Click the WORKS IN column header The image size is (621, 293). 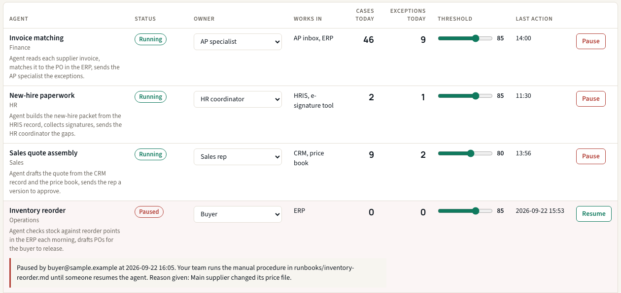[308, 19]
